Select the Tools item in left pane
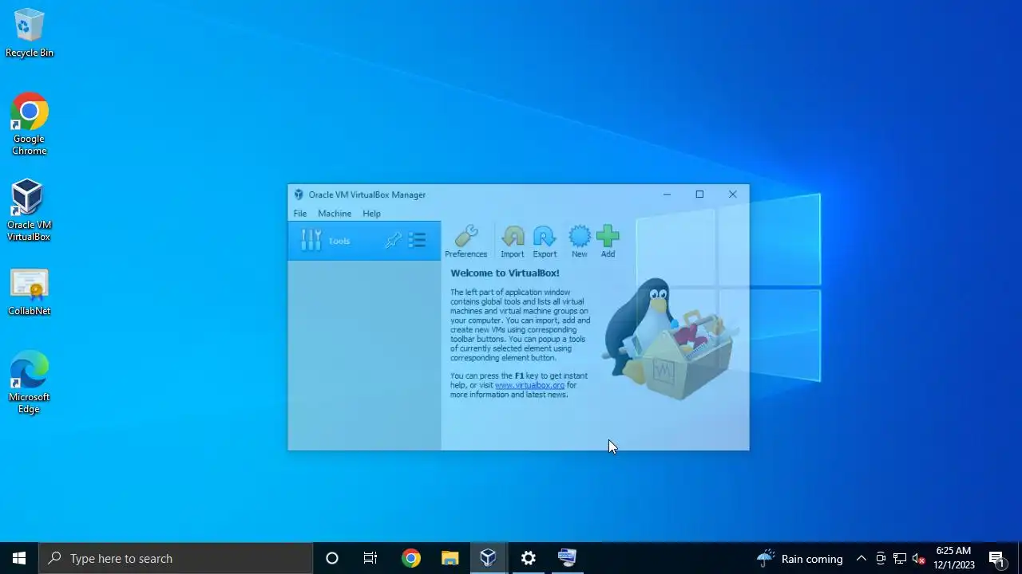 pos(364,241)
